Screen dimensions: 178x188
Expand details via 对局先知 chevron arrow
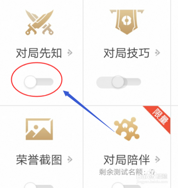point(70,53)
